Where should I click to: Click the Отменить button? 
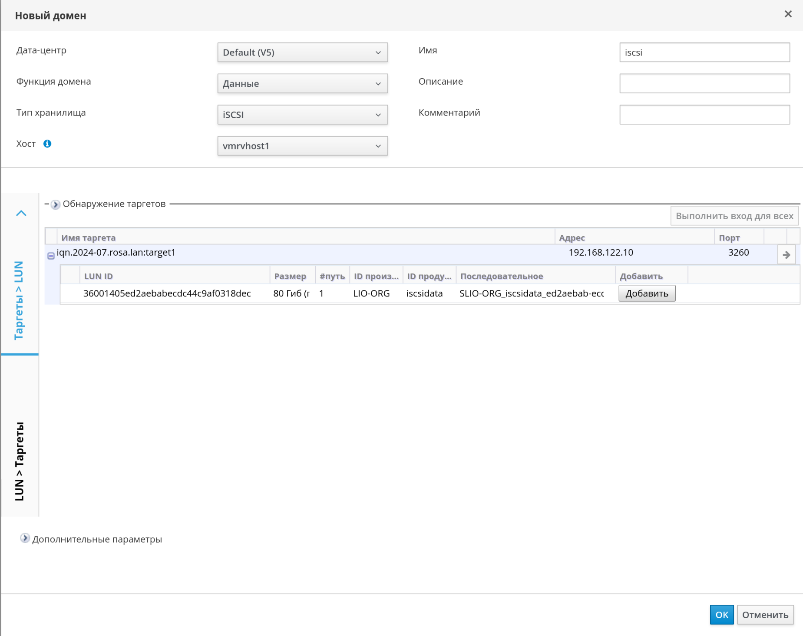coord(765,615)
